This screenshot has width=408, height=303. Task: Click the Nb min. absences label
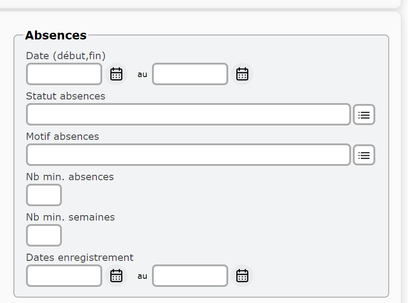(70, 177)
